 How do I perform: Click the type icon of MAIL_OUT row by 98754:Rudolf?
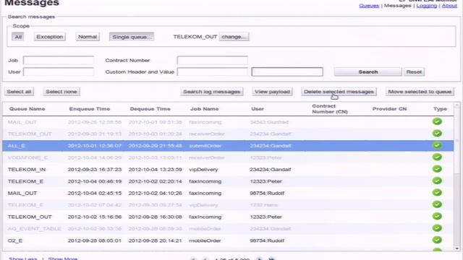[x=437, y=193]
